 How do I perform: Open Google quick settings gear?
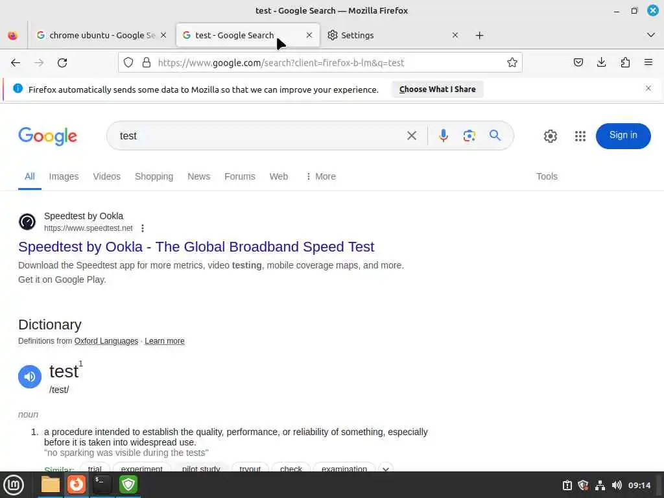point(550,136)
